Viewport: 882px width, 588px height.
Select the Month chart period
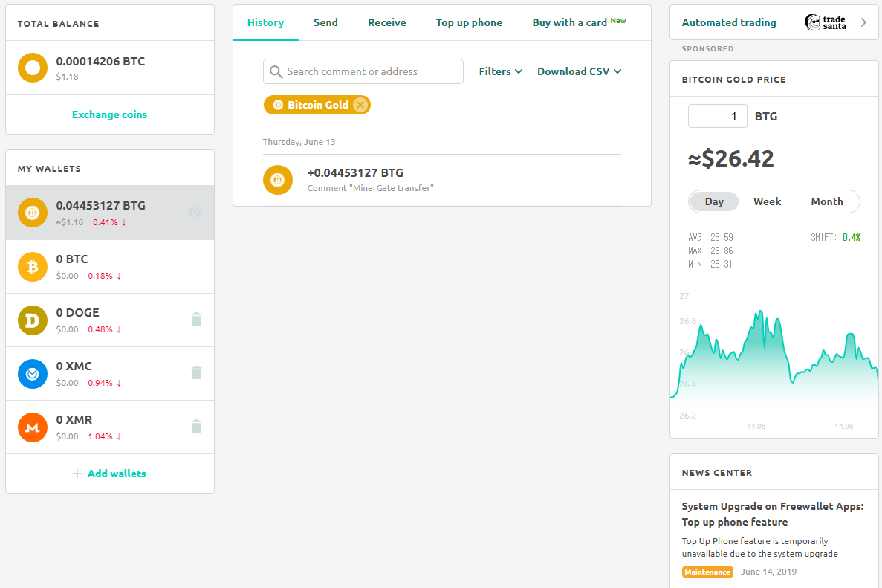[x=827, y=201]
